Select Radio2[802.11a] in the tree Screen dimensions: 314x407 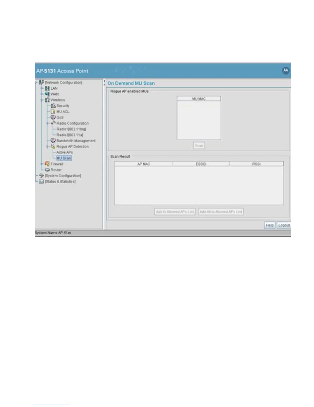coord(70,135)
